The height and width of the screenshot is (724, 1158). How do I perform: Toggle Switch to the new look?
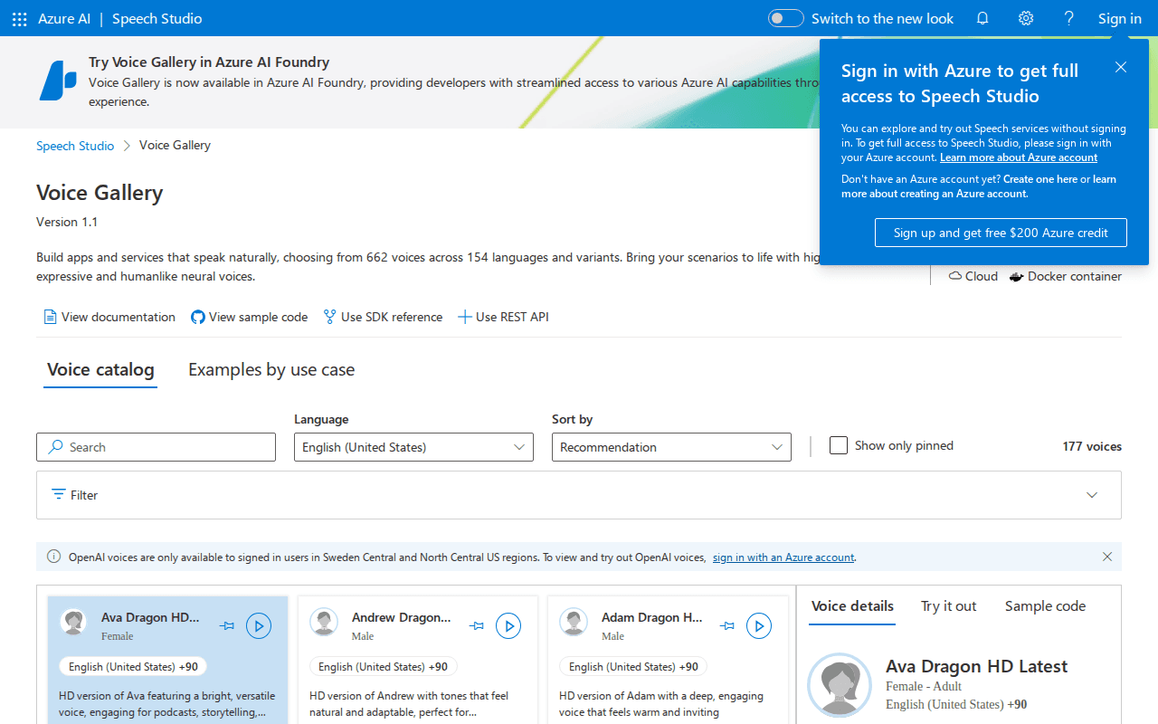785,18
